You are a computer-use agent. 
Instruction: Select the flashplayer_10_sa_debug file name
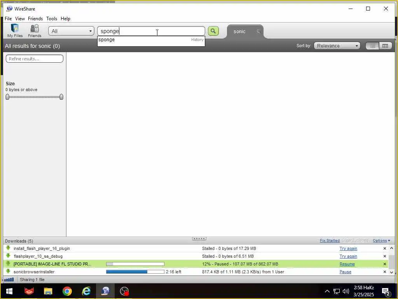38,256
